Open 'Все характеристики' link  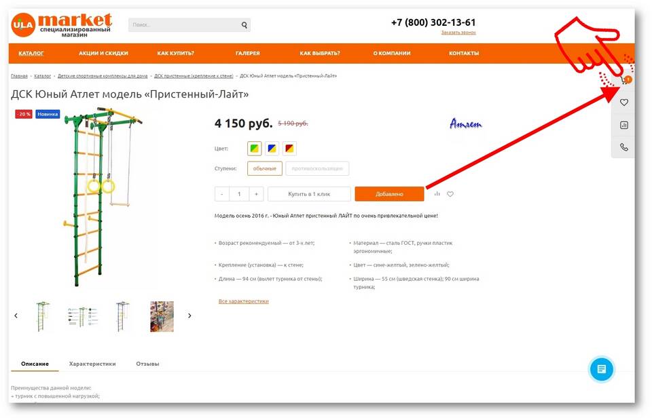tap(244, 301)
